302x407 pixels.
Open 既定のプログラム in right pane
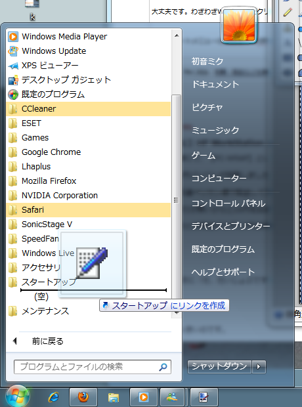[x=223, y=249]
